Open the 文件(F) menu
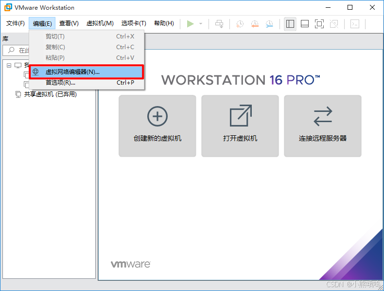 [x=16, y=23]
